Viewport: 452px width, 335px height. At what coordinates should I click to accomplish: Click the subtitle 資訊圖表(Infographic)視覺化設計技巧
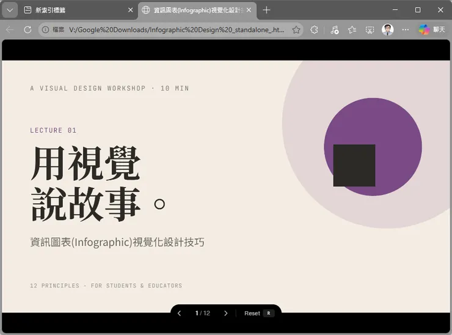[x=117, y=242]
